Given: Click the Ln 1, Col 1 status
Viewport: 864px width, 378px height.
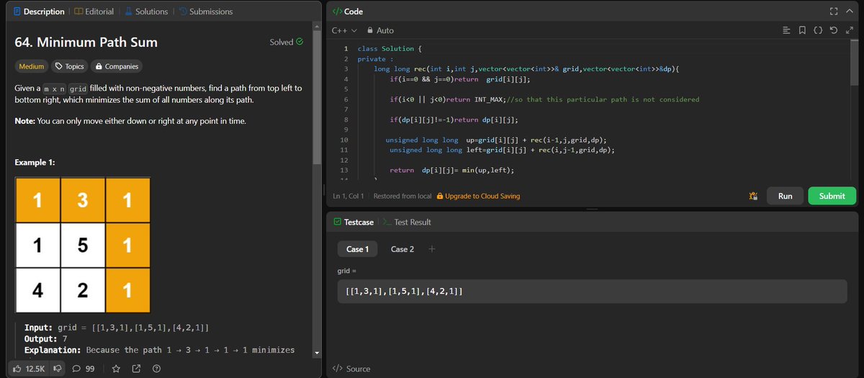Looking at the screenshot, I should 348,196.
